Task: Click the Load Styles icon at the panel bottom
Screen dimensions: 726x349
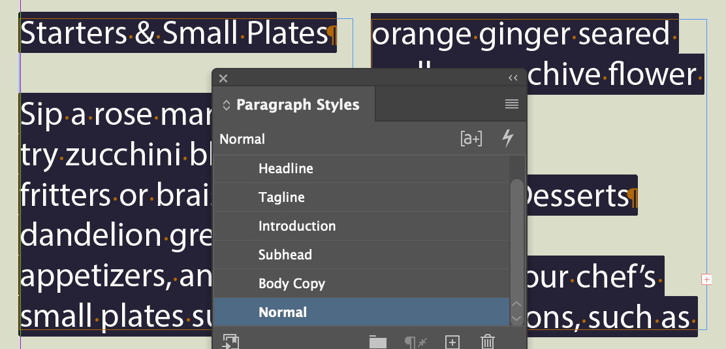Action: tap(230, 342)
